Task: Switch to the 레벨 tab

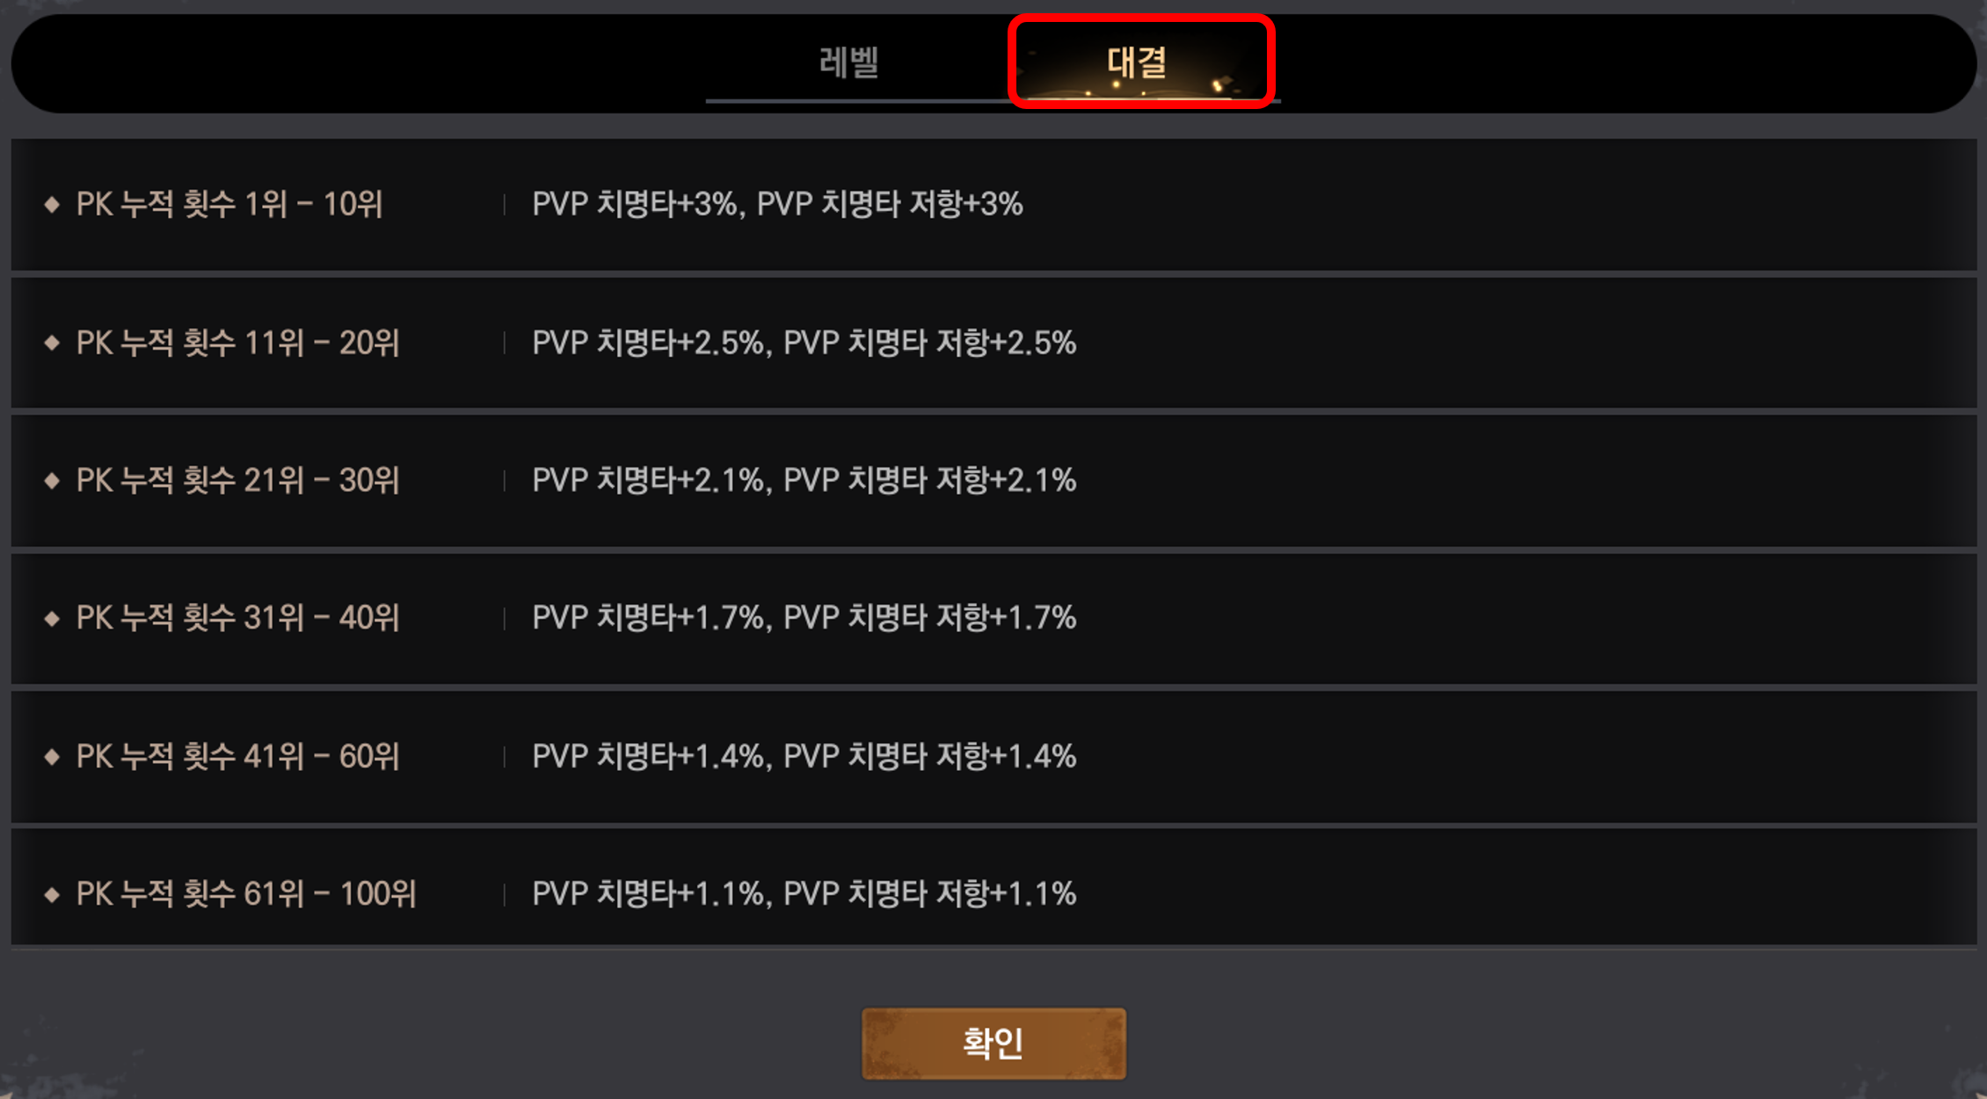Action: [848, 62]
